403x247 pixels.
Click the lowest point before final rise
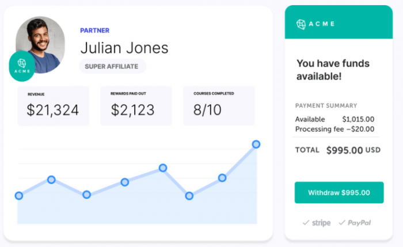pyautogui.click(x=189, y=196)
